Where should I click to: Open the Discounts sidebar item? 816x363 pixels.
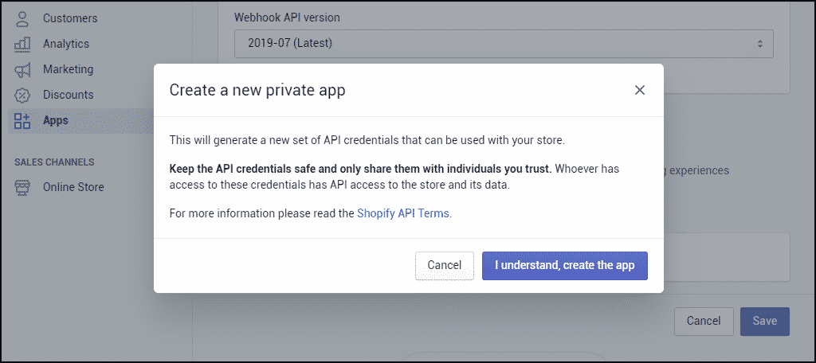point(69,95)
